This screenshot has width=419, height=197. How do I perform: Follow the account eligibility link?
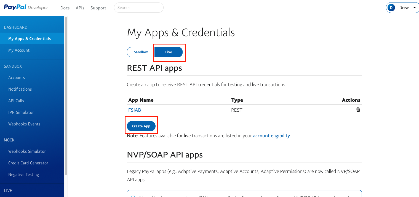(271, 136)
